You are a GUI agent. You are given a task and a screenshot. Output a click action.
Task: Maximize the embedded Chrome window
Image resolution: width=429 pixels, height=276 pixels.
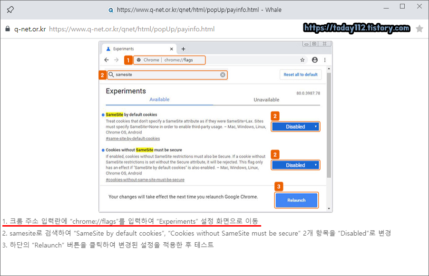point(314,44)
